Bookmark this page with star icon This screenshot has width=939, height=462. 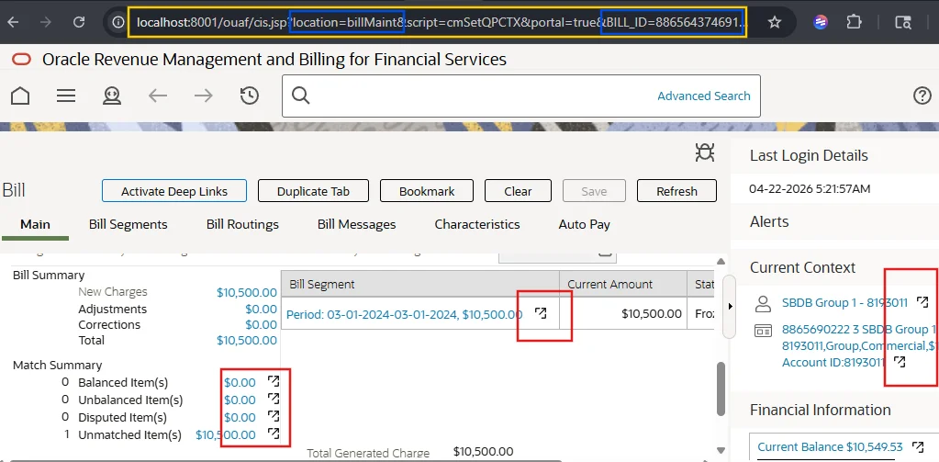[x=775, y=22]
